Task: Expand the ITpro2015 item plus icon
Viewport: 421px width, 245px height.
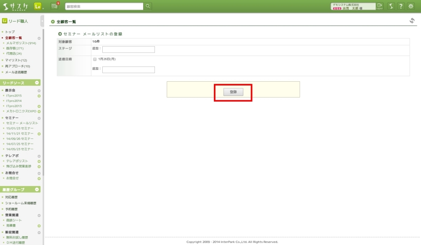Action: [x=39, y=96]
